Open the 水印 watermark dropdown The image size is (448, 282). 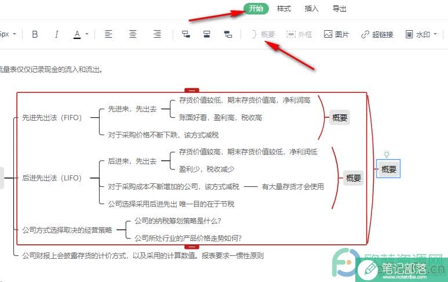click(421, 34)
